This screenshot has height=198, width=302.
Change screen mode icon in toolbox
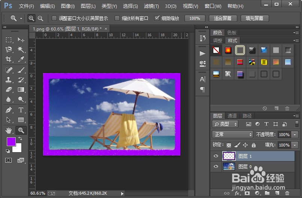click(21, 160)
